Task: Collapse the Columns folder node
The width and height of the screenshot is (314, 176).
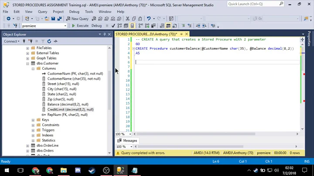Action: click(33, 69)
